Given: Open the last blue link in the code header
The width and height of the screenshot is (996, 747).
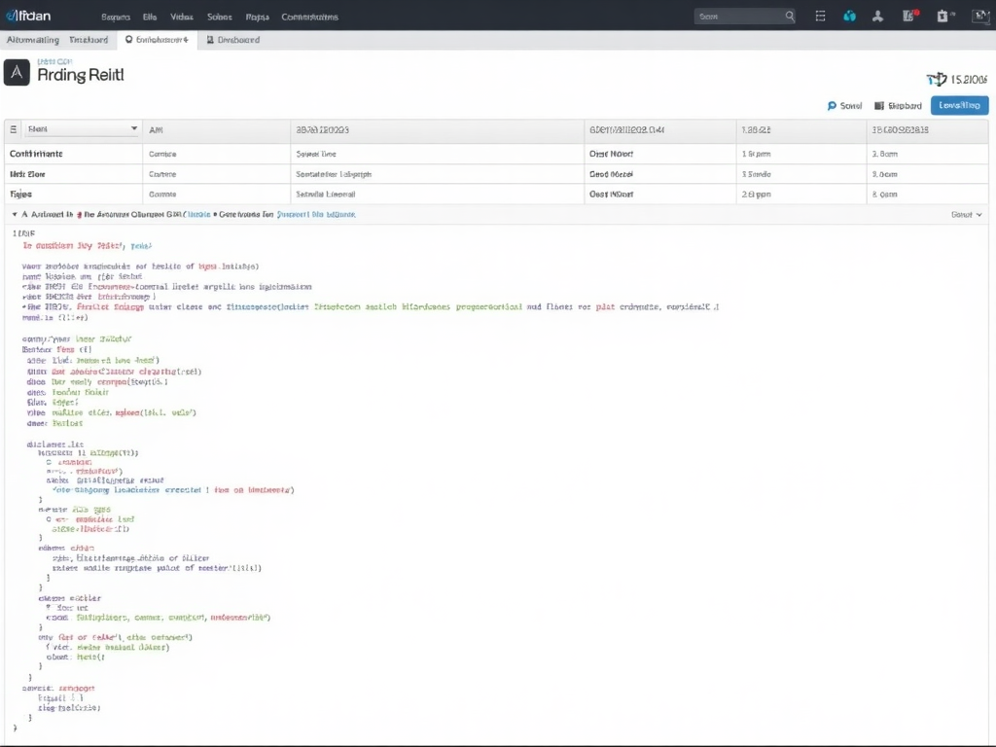Looking at the screenshot, I should pyautogui.click(x=316, y=215).
